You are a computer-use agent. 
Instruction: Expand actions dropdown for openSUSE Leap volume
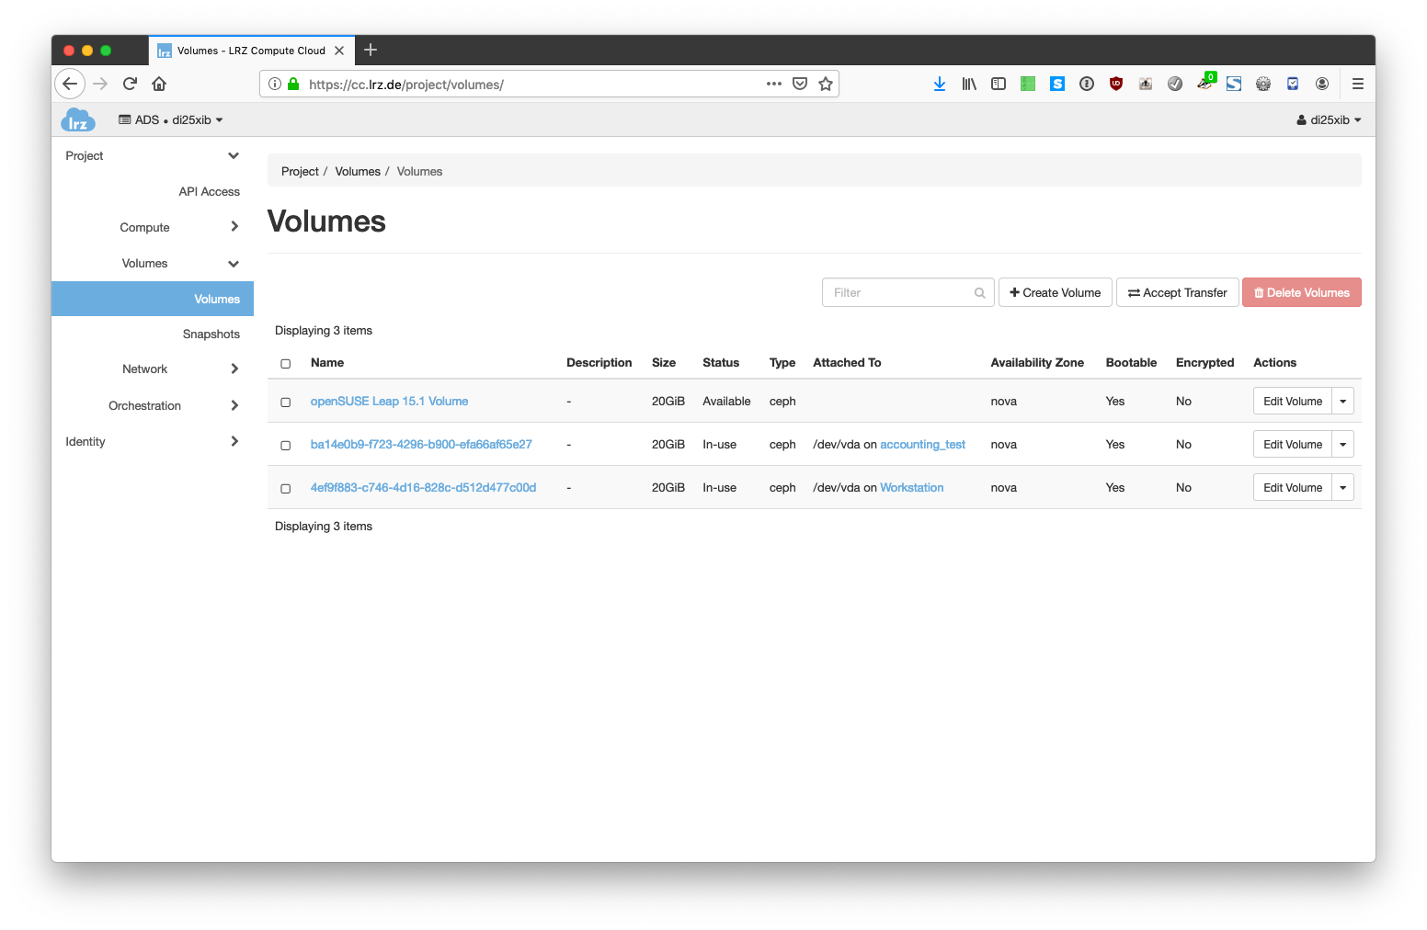point(1342,402)
